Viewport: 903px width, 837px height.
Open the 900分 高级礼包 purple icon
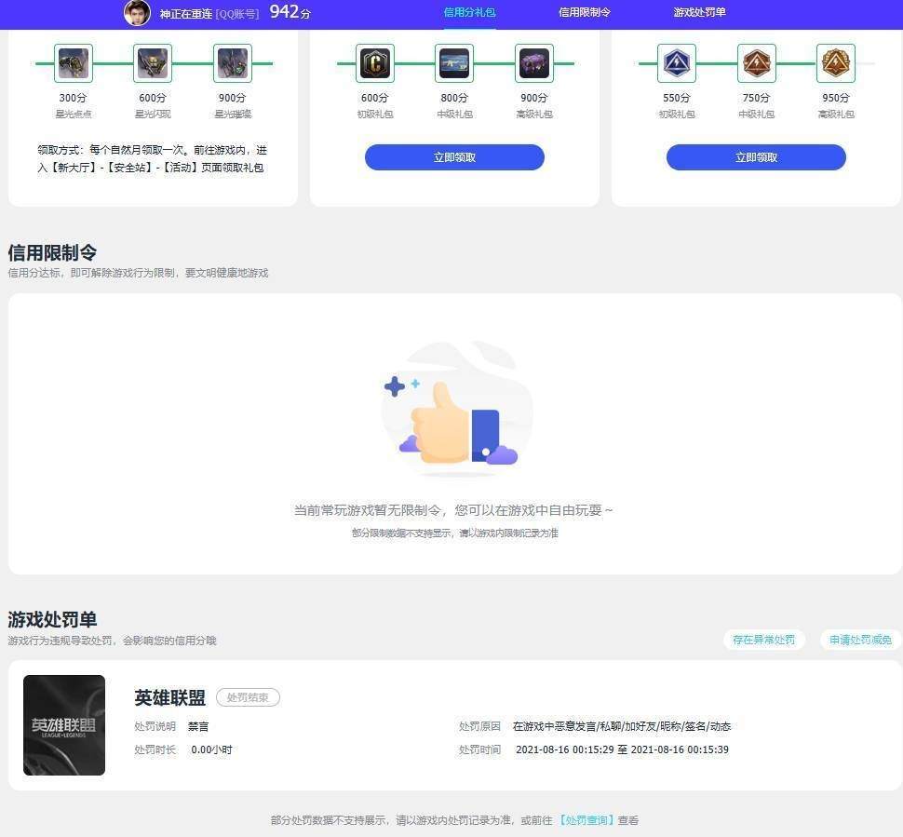[533, 63]
